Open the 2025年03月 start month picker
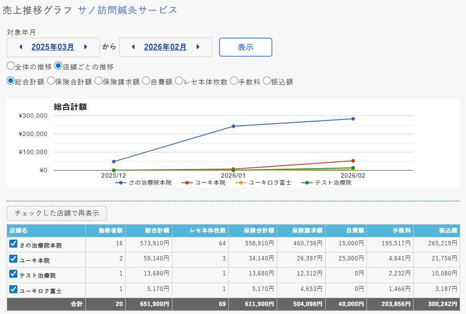This screenshot has width=466, height=314. pos(53,47)
